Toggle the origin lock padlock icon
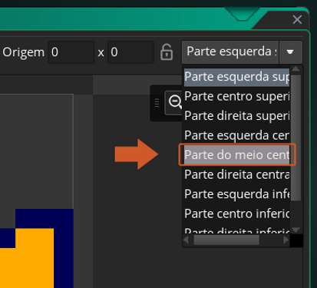This screenshot has width=317, height=288. pos(167,52)
